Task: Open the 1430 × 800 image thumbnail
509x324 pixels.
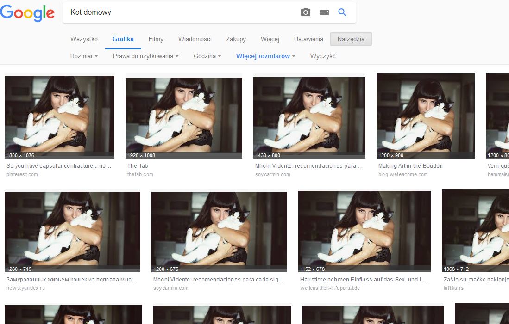Action: click(x=309, y=117)
